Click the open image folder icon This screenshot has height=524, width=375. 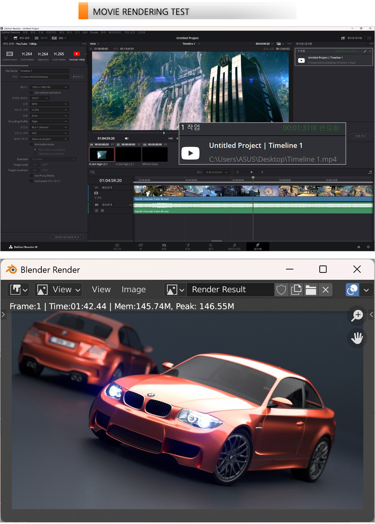[310, 290]
